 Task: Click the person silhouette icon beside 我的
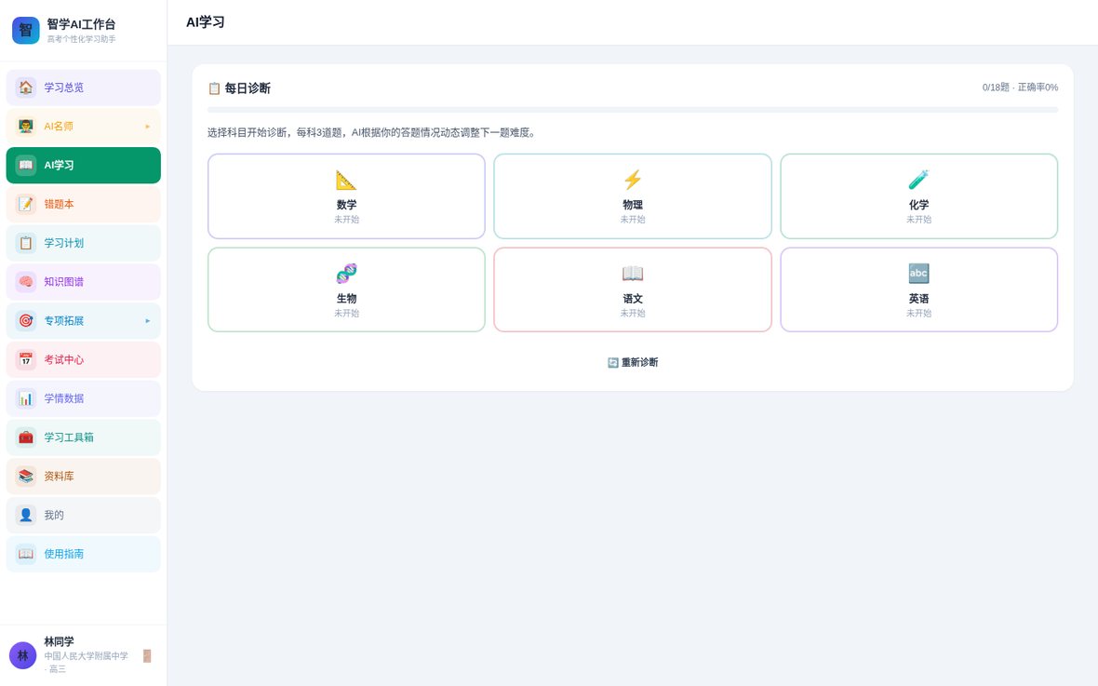click(26, 515)
